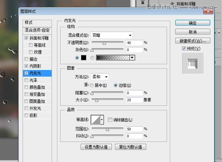Enable the 投影 style checkbox
The image size is (222, 162).
coord(26,115)
